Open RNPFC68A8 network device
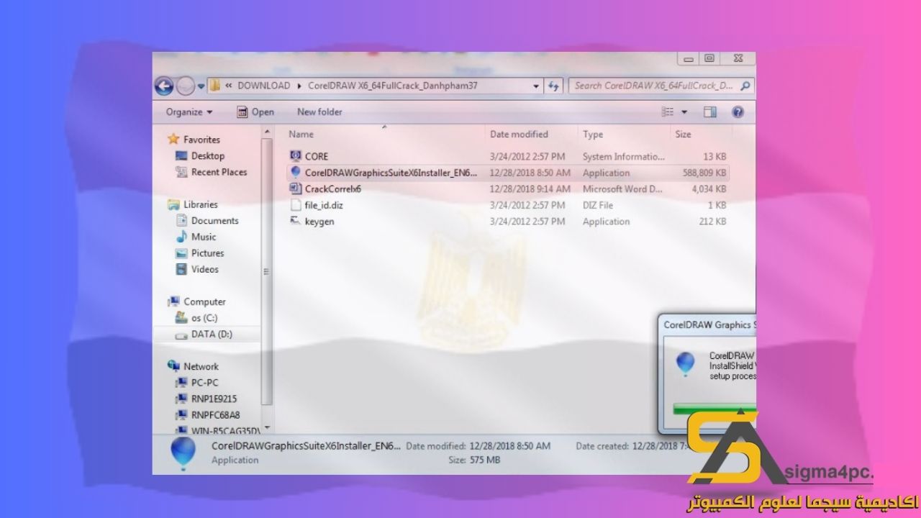 (x=215, y=415)
